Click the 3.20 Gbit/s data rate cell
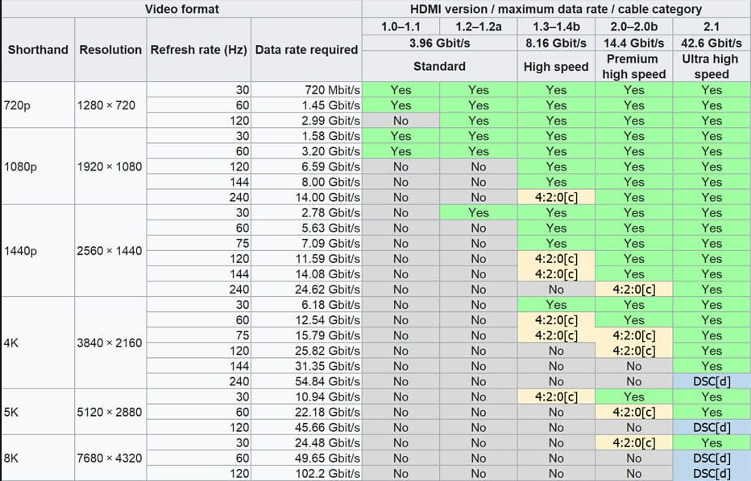The image size is (751, 481). (x=306, y=151)
